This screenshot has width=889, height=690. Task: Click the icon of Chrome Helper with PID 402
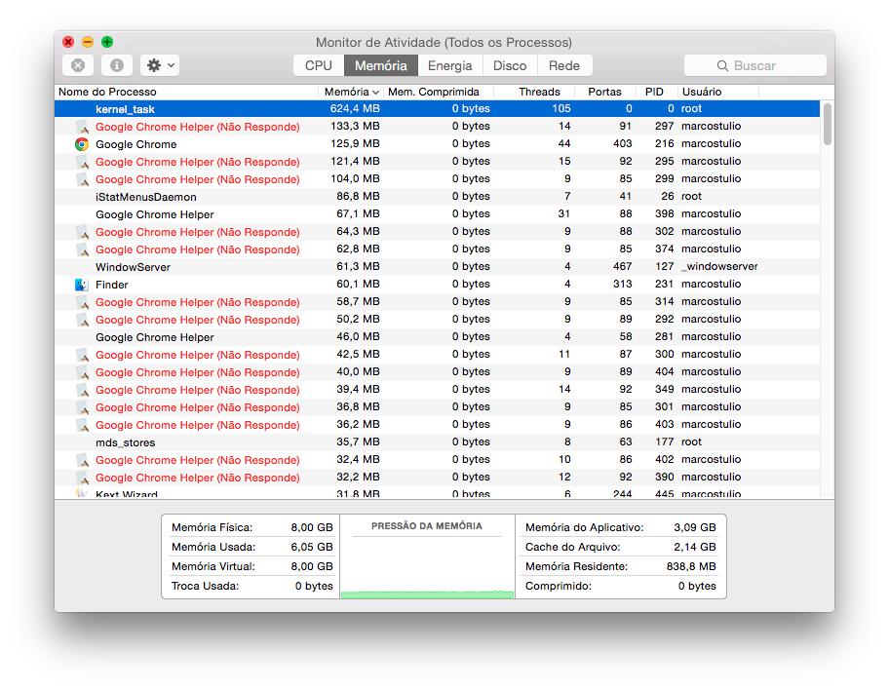pos(83,460)
